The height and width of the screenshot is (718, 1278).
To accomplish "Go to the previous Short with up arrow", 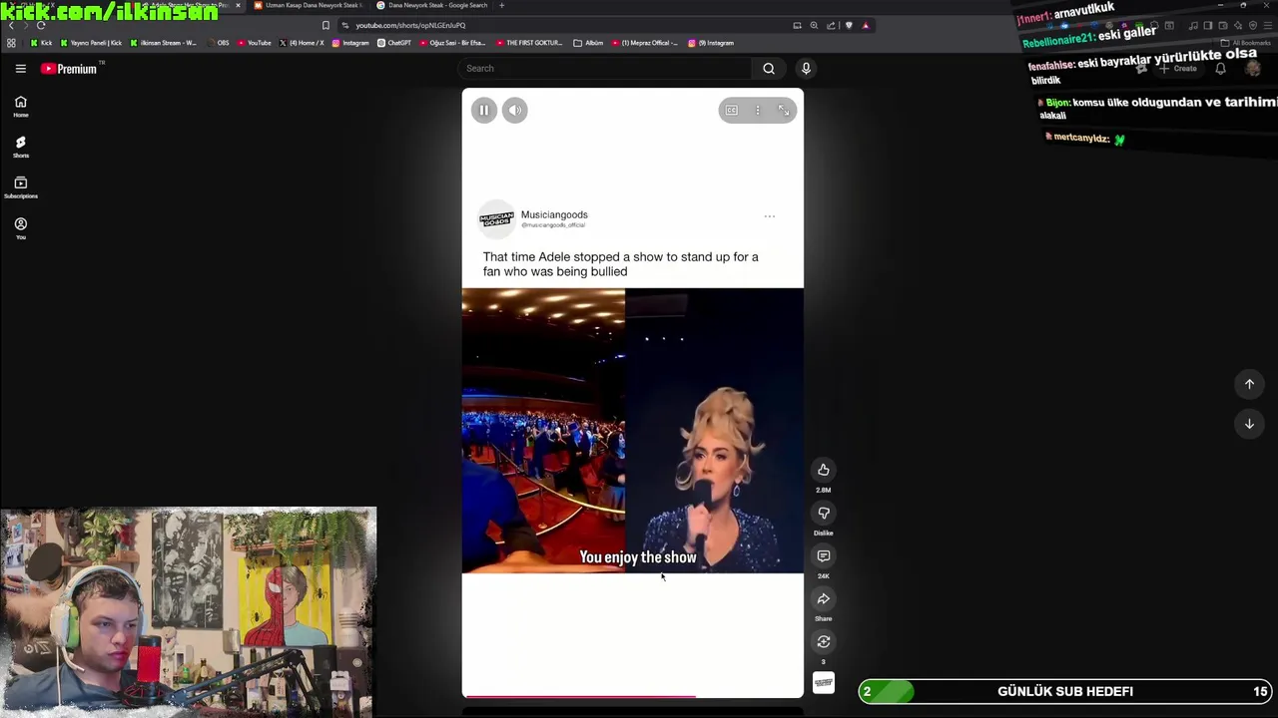I will pos(1249,384).
